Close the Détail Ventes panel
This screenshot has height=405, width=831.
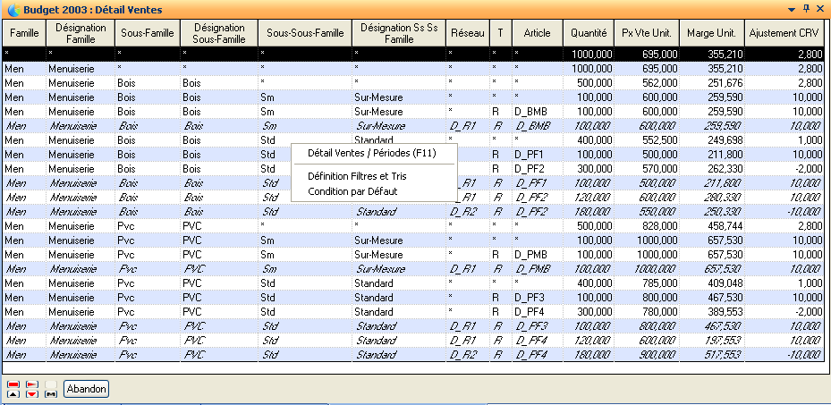click(x=821, y=8)
